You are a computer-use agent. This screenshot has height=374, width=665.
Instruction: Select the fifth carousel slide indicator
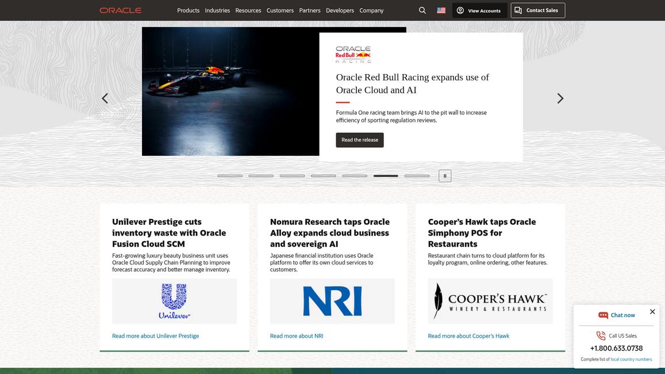[x=355, y=176]
